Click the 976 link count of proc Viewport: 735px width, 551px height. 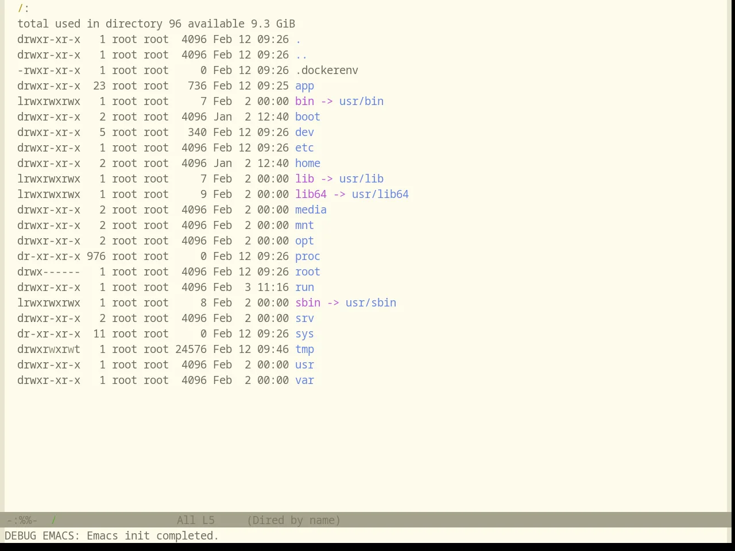[x=96, y=257]
